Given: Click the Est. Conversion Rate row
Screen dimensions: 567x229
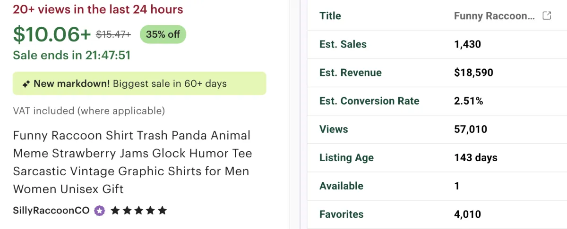Looking at the screenshot, I should pyautogui.click(x=437, y=101).
